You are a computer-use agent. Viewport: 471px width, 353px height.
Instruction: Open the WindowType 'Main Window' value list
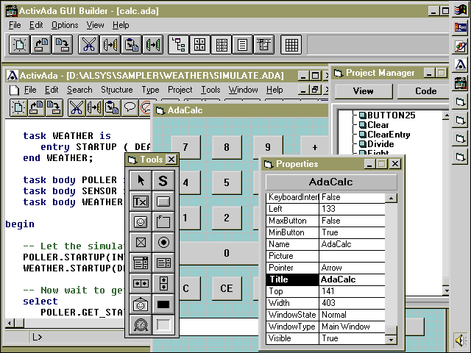pos(352,327)
